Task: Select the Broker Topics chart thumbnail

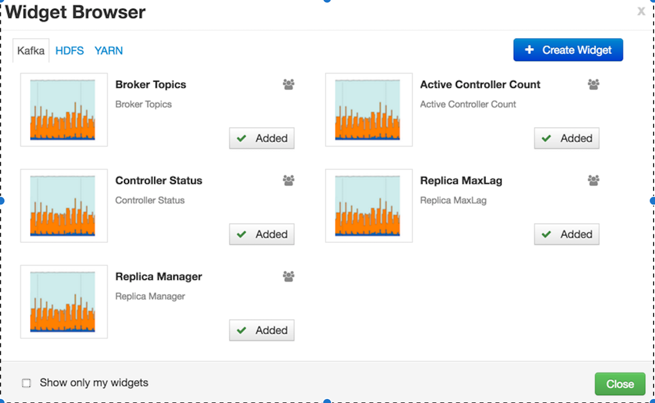Action: 64,110
